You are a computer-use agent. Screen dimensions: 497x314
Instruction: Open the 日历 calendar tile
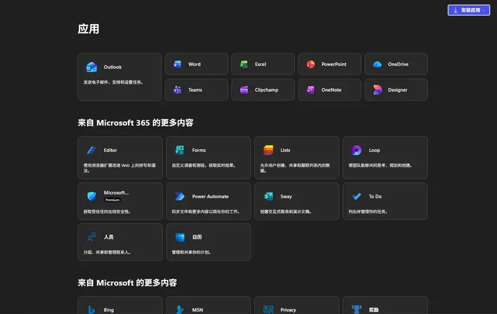pyautogui.click(x=208, y=242)
